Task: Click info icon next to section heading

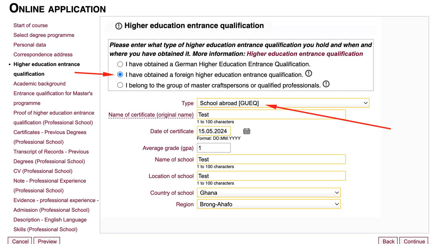Action: pyautogui.click(x=119, y=26)
